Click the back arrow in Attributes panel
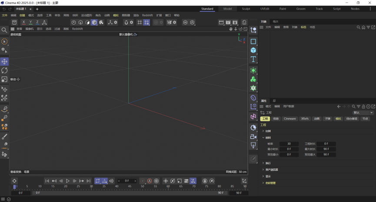This screenshot has width=376, height=202. point(339,106)
